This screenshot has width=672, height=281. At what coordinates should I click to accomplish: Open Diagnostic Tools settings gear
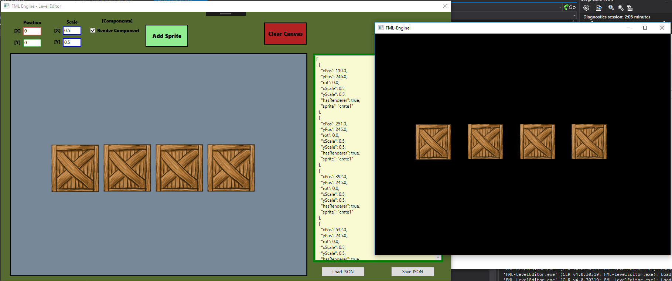tap(586, 8)
